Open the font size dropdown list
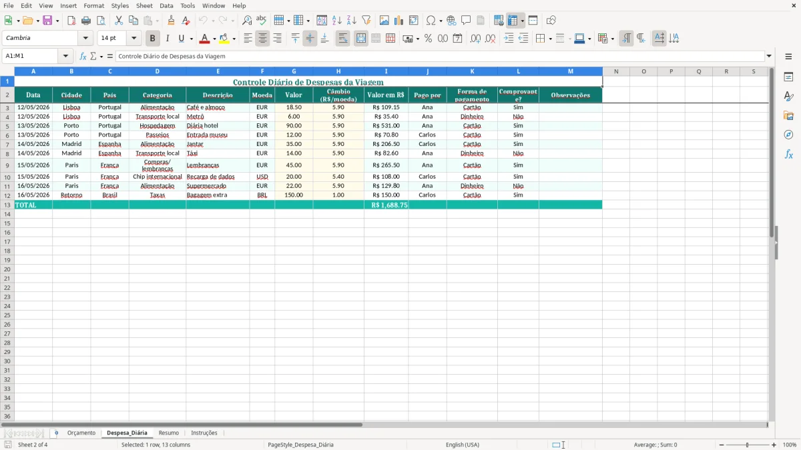 coord(133,39)
